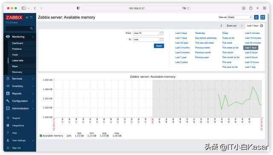Reload page in Safari address bar
Viewport: 273px width, 155px height.
point(188,8)
